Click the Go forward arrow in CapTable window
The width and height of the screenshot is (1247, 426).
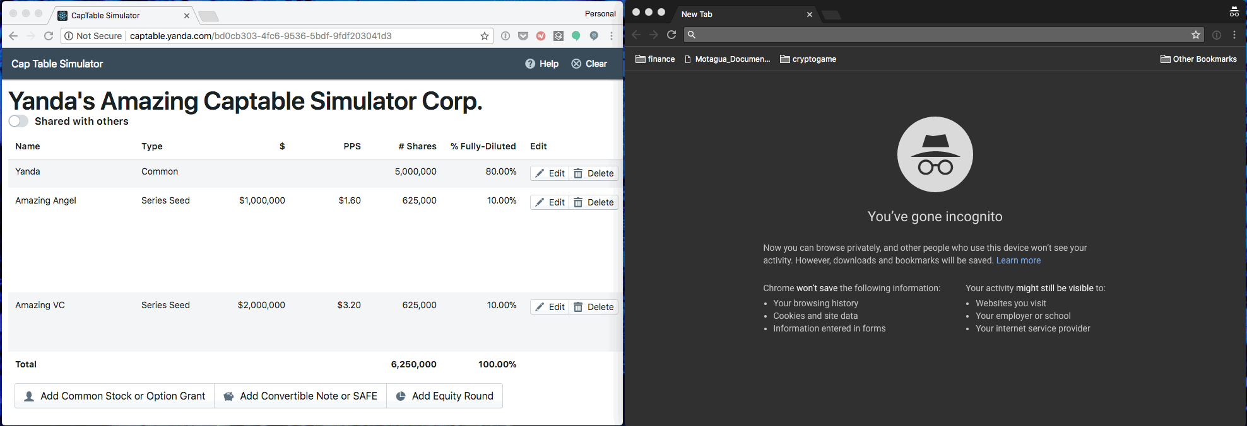31,36
